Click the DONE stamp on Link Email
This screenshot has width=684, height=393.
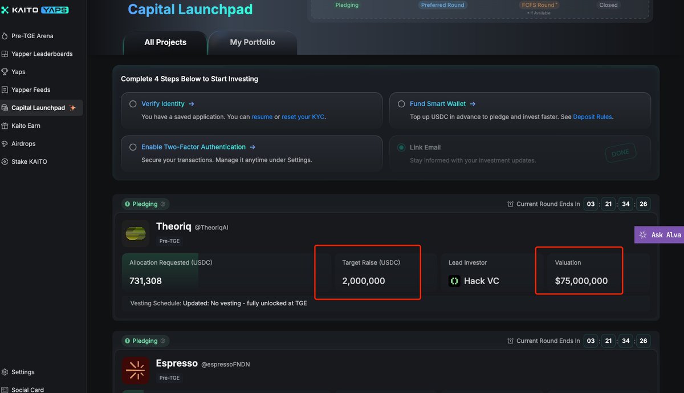coord(620,153)
